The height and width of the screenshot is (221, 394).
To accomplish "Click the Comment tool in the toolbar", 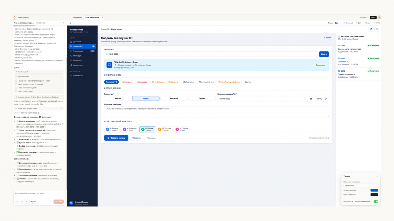I will point(348,23).
